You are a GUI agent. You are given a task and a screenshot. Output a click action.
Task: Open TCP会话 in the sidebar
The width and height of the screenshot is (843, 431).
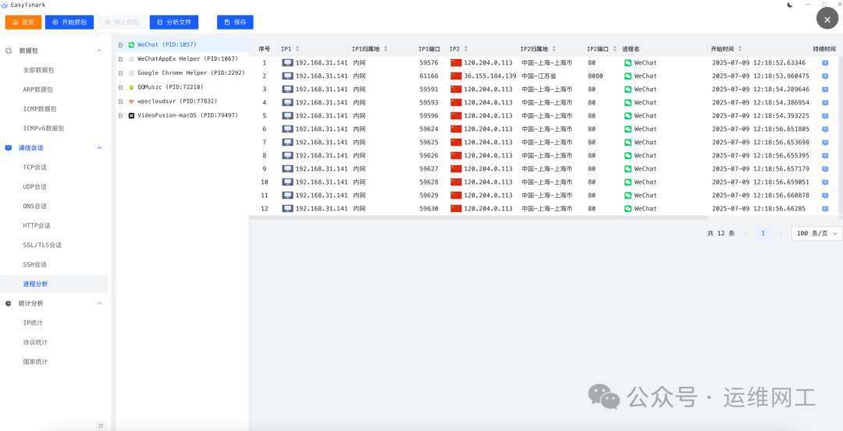(x=35, y=167)
